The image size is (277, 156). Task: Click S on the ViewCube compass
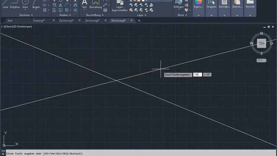(261, 53)
